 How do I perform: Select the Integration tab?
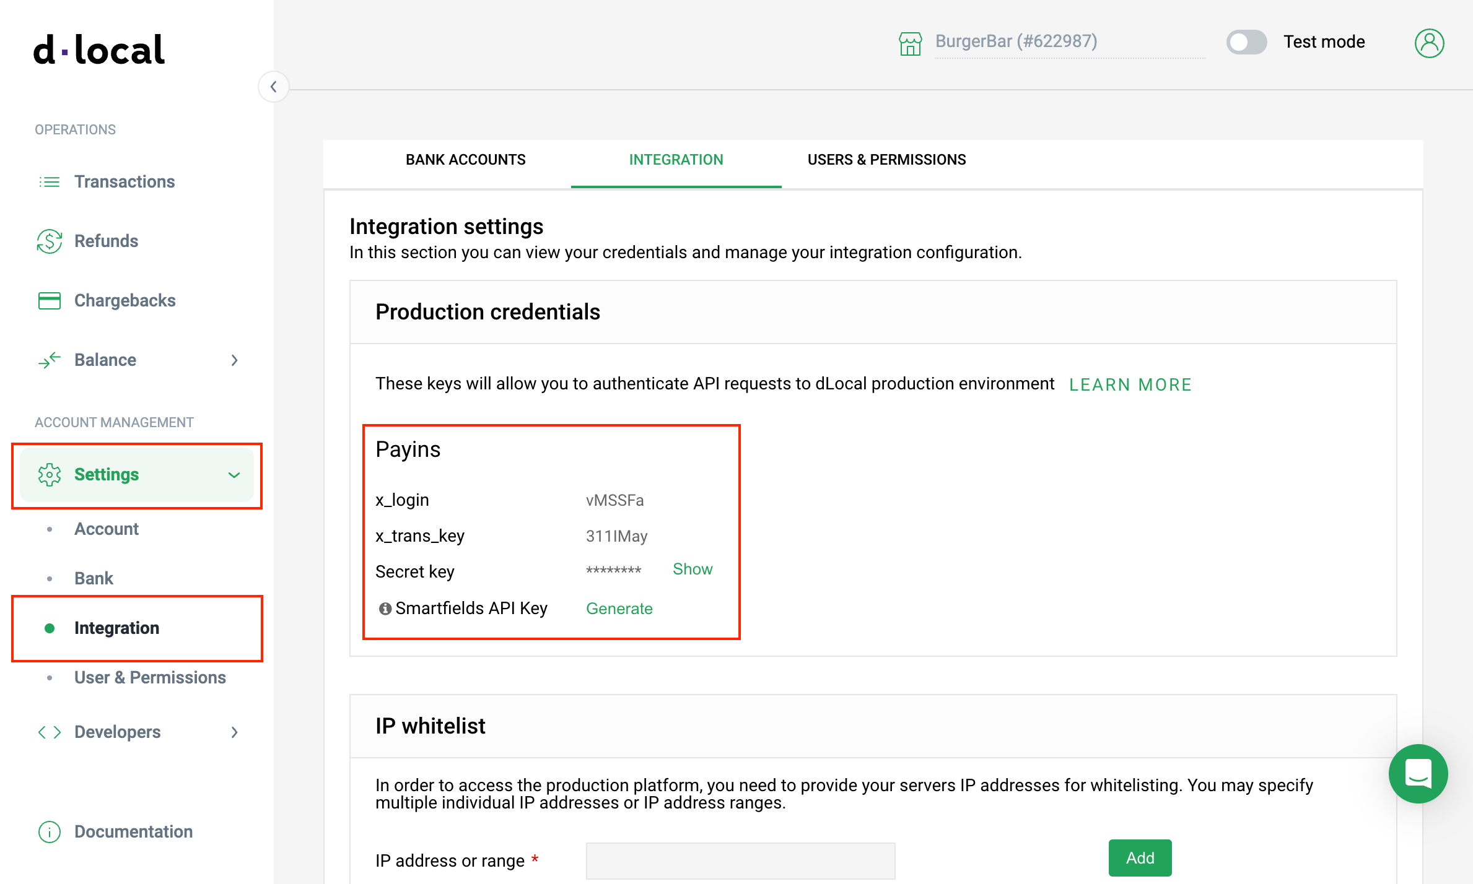coord(676,160)
